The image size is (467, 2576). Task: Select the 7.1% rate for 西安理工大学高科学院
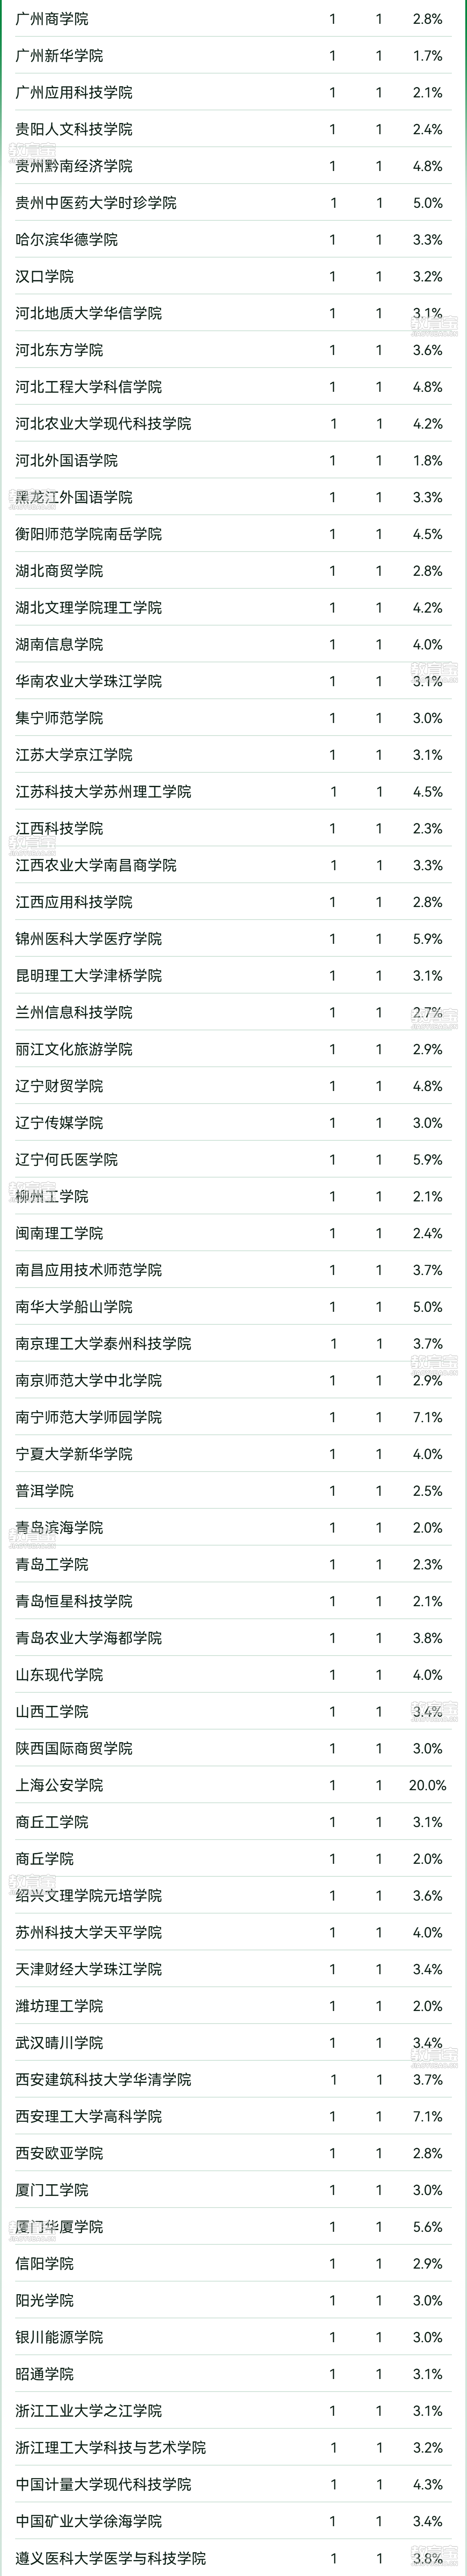(427, 2116)
